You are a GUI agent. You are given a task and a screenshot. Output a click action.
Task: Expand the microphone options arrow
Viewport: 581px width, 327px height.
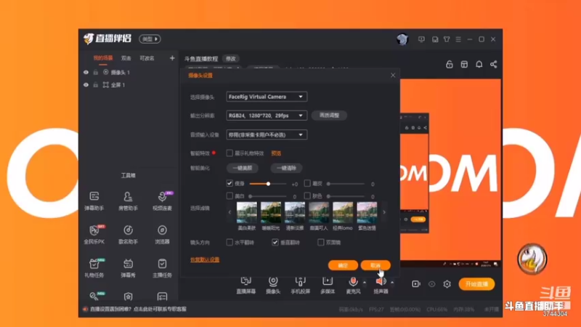[x=365, y=283]
